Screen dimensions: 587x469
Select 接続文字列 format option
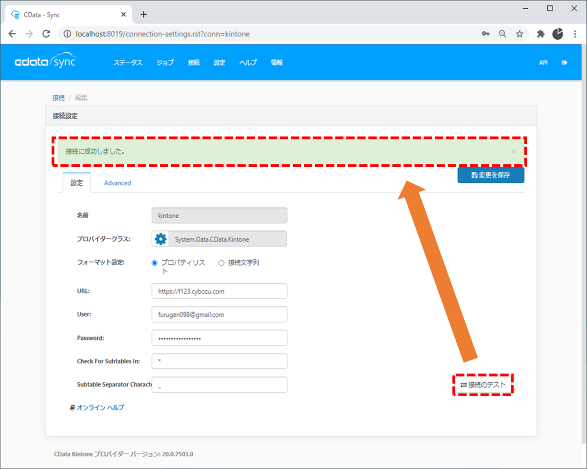pyautogui.click(x=221, y=263)
